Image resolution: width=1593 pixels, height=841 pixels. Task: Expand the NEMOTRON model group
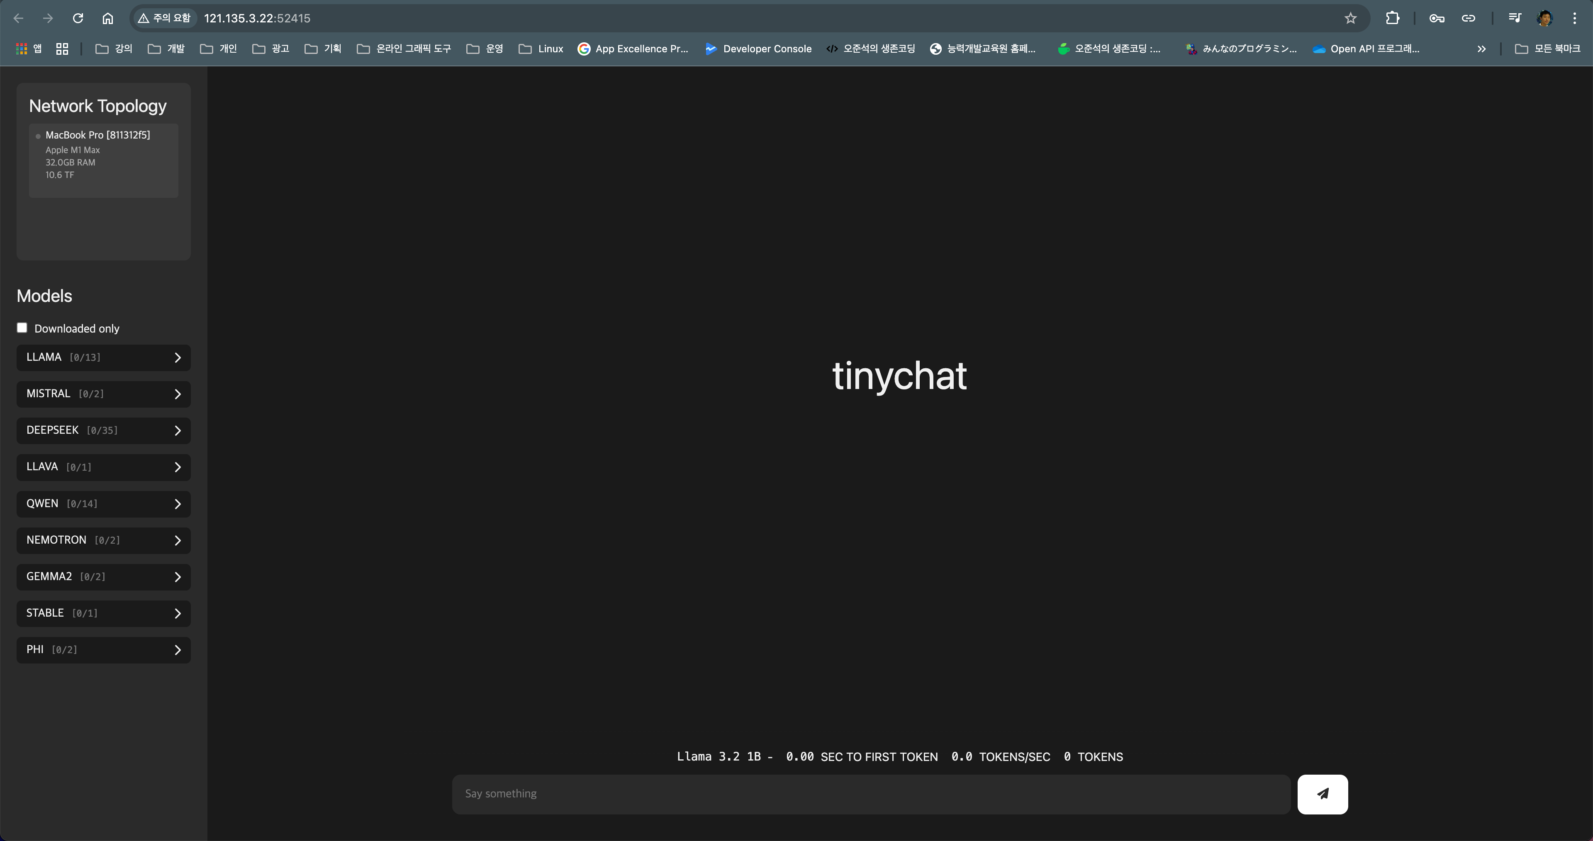(x=103, y=540)
